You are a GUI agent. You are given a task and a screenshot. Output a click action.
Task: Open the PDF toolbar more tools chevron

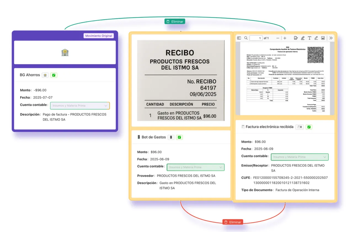(331, 38)
